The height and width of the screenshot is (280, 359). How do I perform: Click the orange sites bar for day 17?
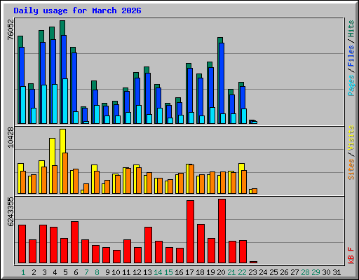pos(191,179)
